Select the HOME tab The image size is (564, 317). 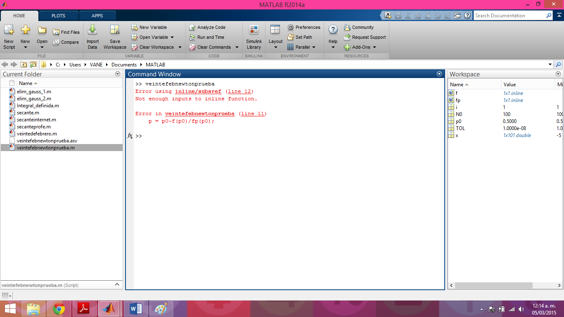(x=19, y=16)
